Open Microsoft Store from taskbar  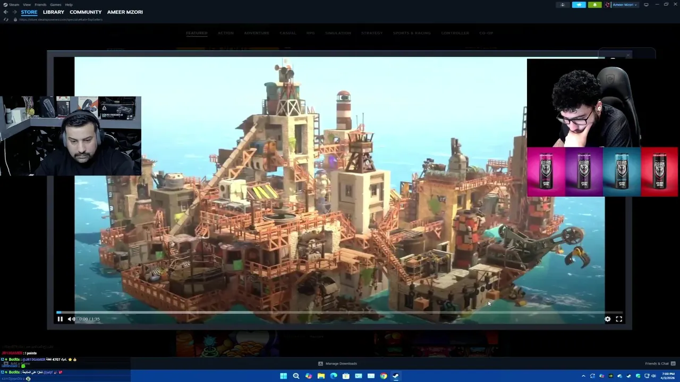346,376
